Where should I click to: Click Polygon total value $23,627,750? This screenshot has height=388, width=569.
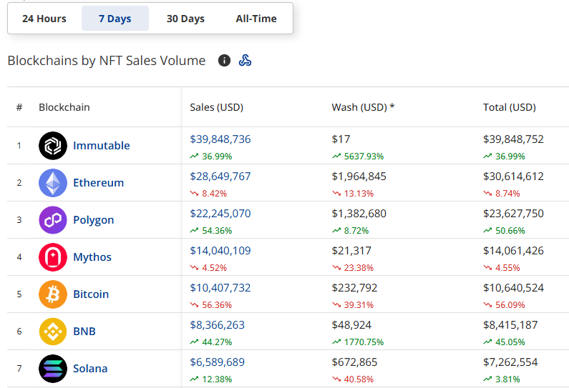tap(513, 214)
